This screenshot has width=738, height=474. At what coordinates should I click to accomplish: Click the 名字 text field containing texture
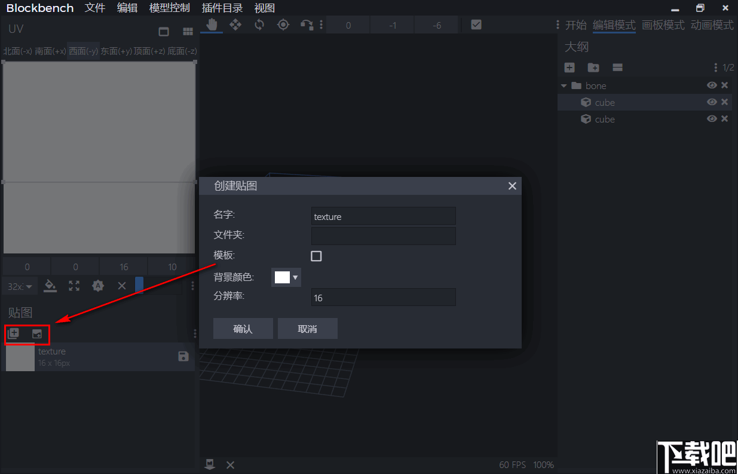coord(383,216)
